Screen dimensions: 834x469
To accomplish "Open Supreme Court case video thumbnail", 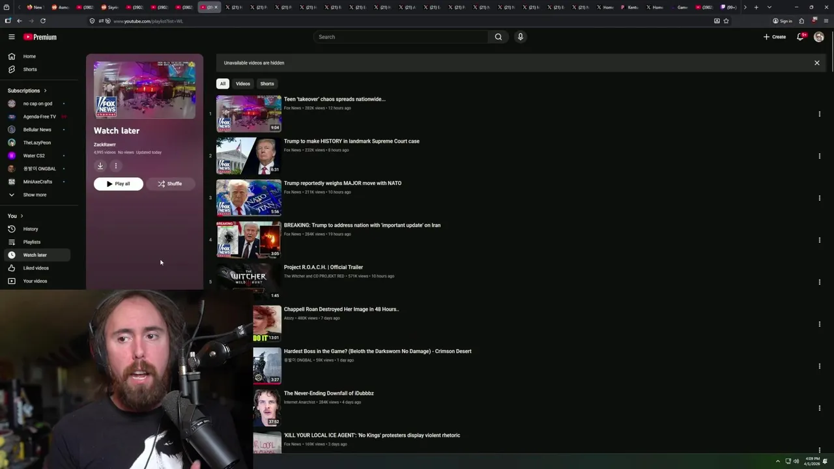I will coord(249,156).
